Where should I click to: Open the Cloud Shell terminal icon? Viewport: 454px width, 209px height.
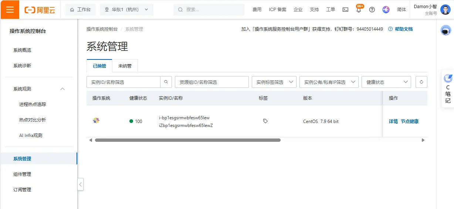coord(345,10)
